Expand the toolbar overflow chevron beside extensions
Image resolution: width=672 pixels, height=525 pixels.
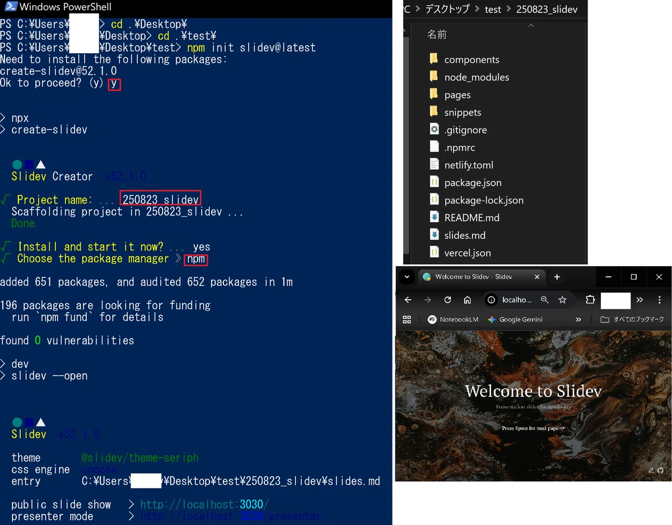coord(640,300)
